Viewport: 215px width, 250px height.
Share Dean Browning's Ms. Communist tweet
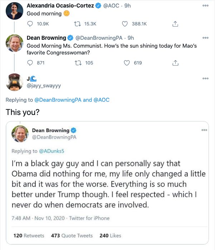pos(175,63)
